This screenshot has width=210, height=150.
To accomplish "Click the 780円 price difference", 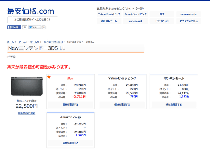I will pyautogui.click(x=134, y=97).
